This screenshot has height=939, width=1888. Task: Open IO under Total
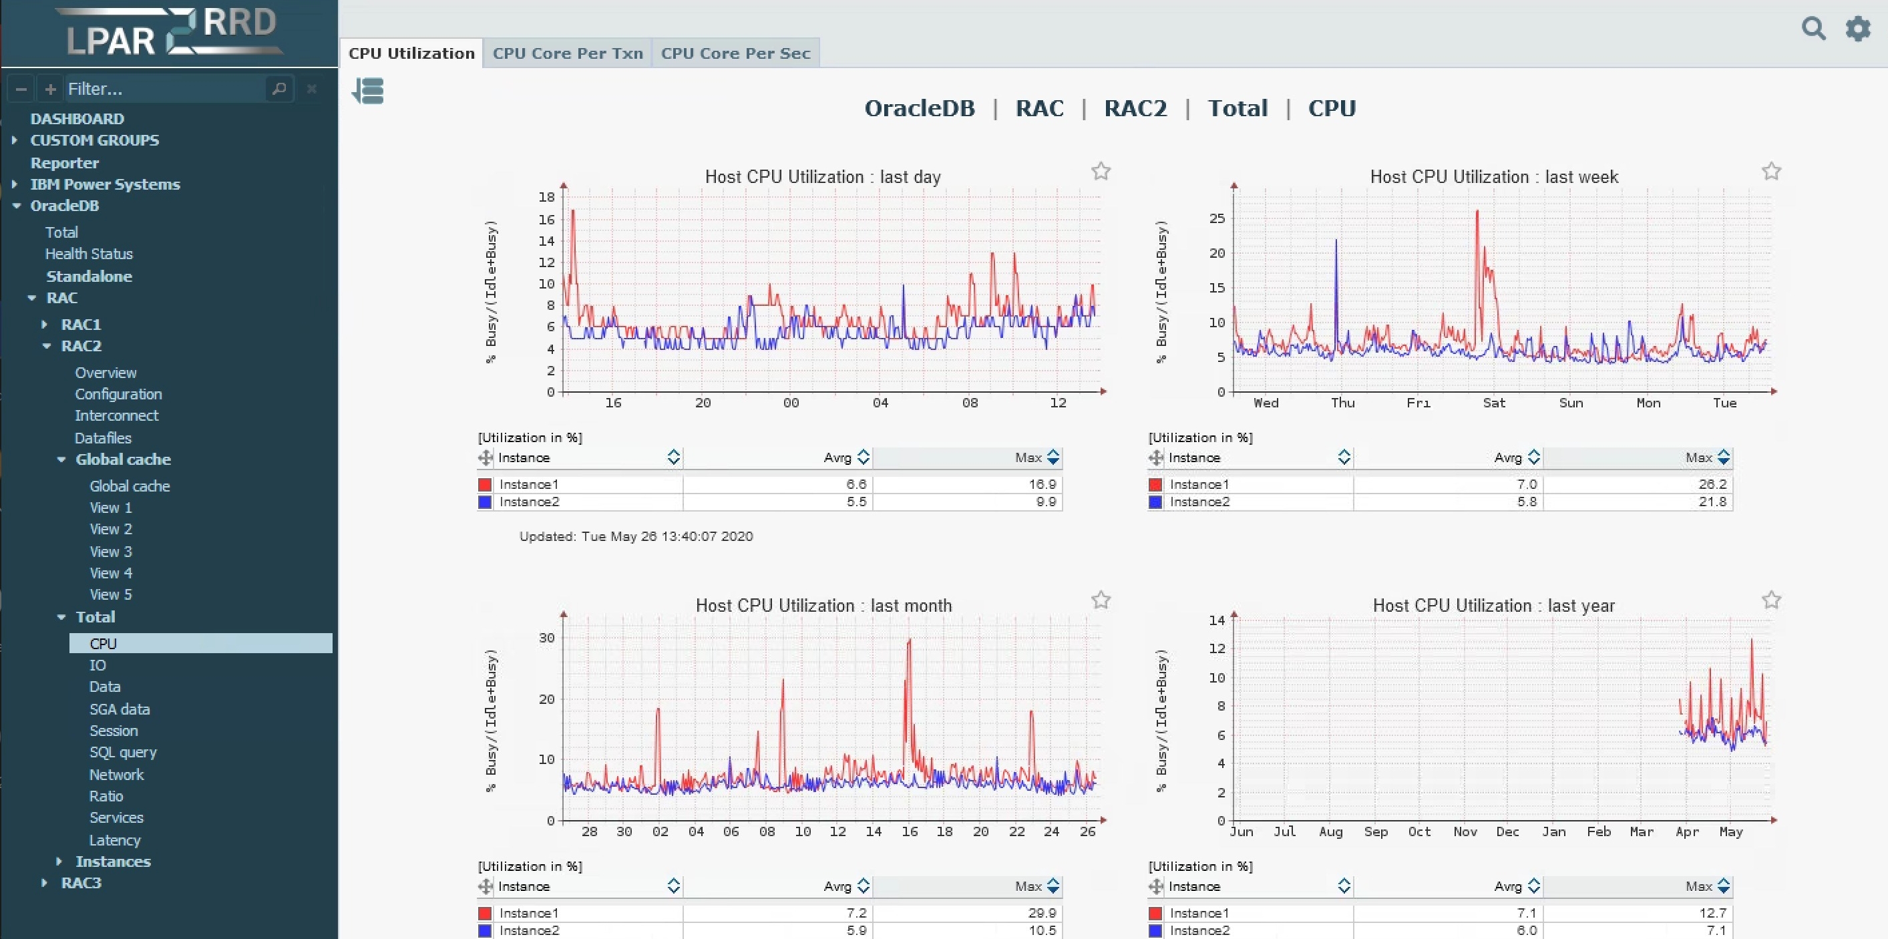click(98, 665)
